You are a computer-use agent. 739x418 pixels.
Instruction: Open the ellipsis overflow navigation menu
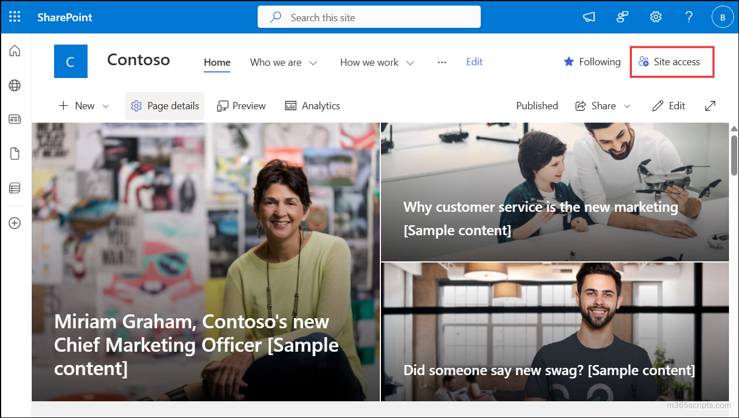pos(442,62)
